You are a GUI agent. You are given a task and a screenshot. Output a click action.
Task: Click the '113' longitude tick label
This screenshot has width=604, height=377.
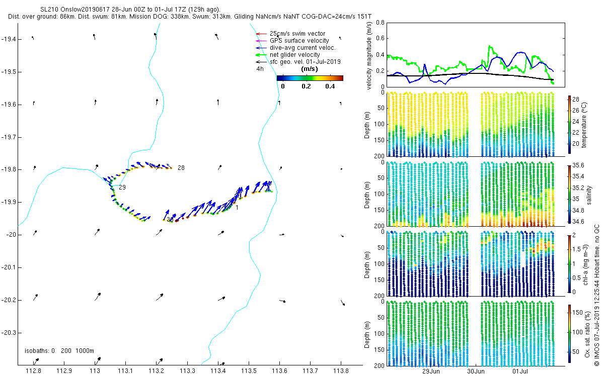pos(95,371)
